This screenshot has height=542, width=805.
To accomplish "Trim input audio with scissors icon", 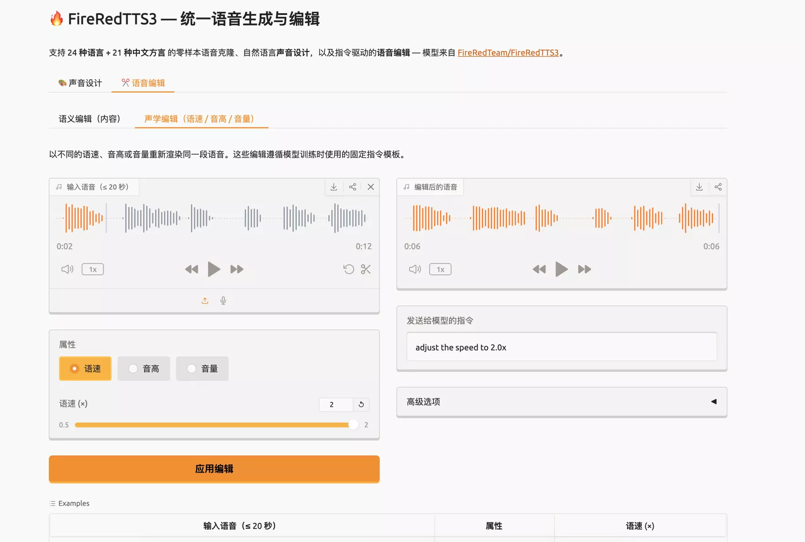I will pyautogui.click(x=366, y=269).
